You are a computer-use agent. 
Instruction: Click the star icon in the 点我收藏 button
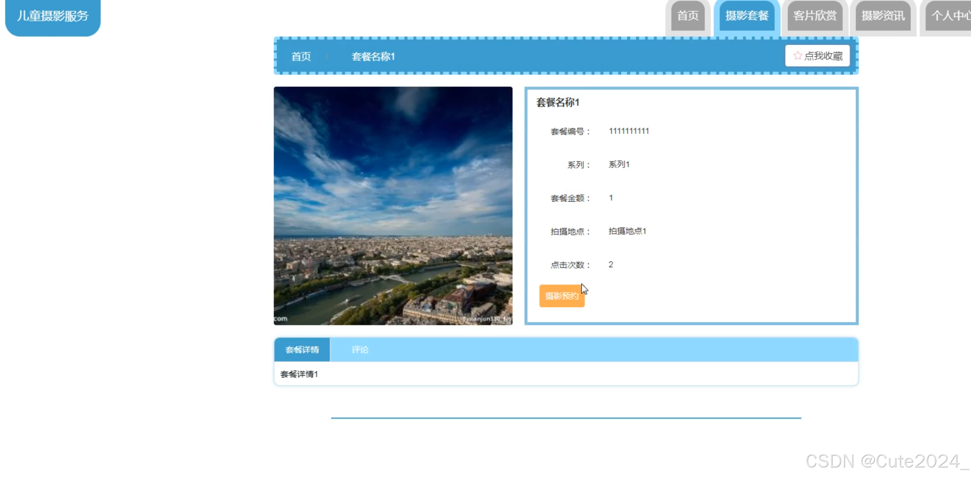(x=797, y=56)
